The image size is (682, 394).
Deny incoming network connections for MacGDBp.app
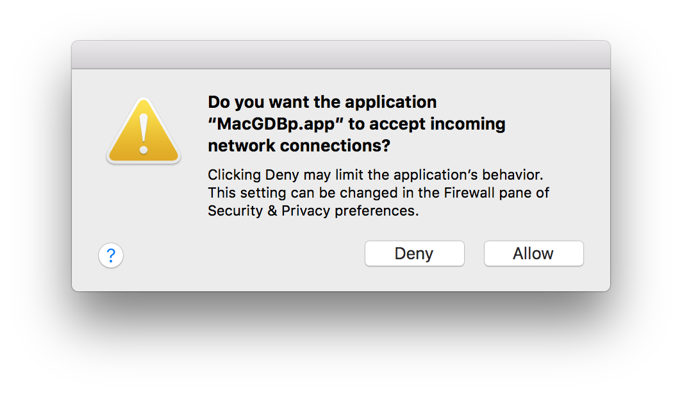(414, 253)
